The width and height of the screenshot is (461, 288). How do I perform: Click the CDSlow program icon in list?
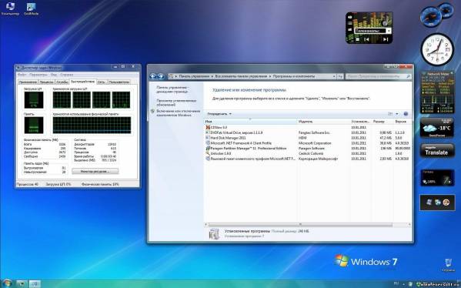click(208, 127)
